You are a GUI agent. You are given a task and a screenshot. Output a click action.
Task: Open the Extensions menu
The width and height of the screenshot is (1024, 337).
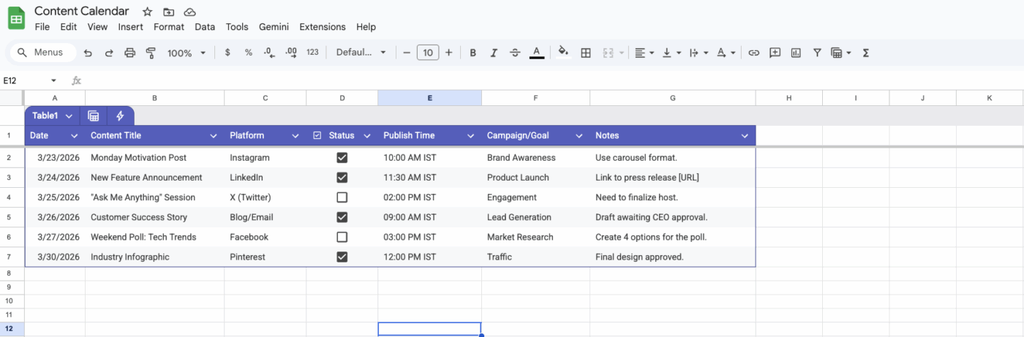click(x=323, y=27)
